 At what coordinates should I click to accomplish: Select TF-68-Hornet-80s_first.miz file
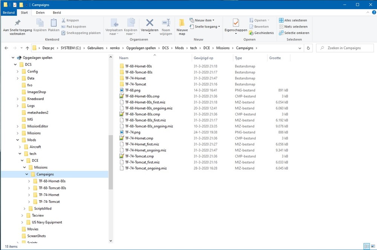click(143, 102)
